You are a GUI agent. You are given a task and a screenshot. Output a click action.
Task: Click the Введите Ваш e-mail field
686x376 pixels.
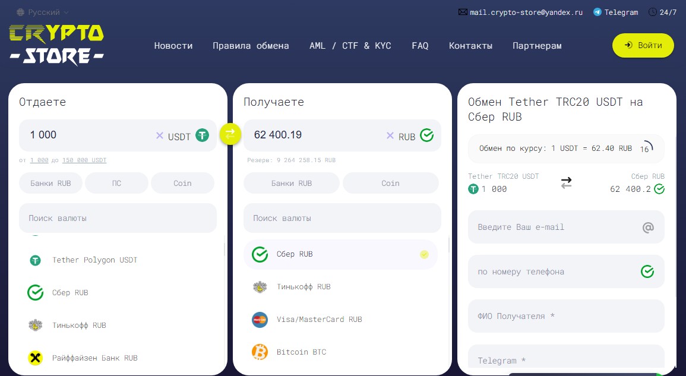(566, 227)
